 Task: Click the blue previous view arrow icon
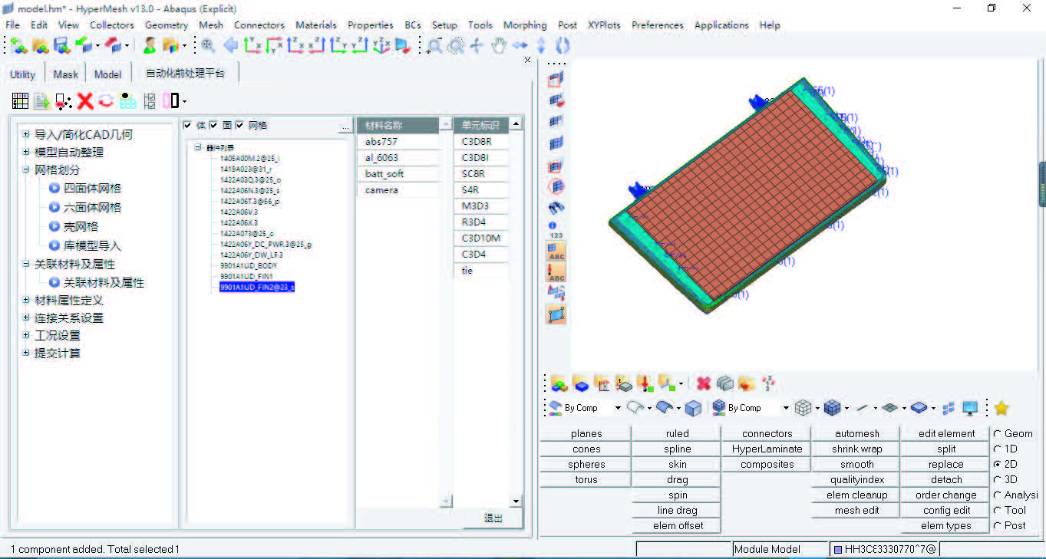pos(229,45)
